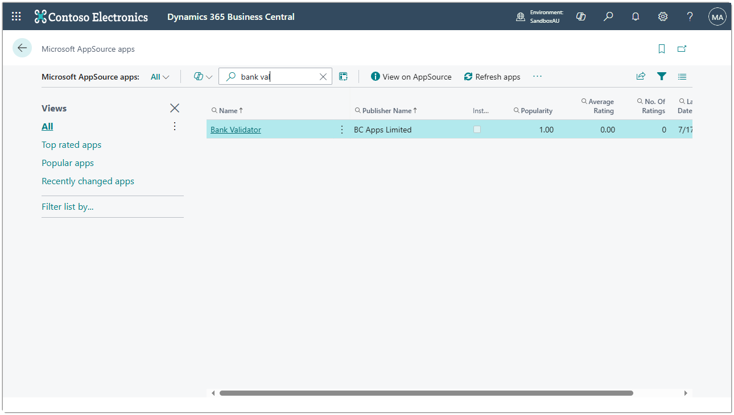
Task: Open the app launcher waffle menu
Action: [x=17, y=16]
